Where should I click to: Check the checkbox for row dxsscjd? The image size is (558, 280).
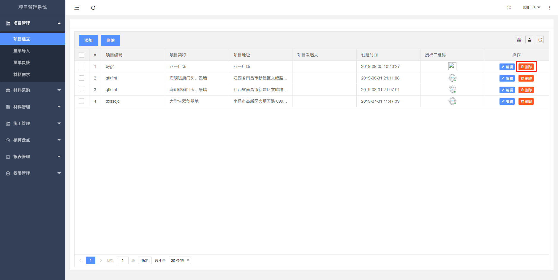pyautogui.click(x=82, y=101)
